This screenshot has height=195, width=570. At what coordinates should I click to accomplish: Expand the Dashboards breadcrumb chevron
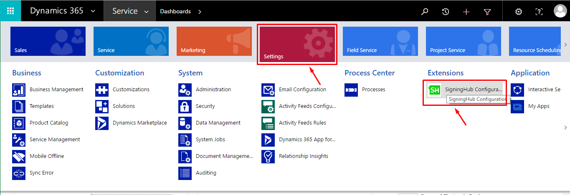click(200, 12)
